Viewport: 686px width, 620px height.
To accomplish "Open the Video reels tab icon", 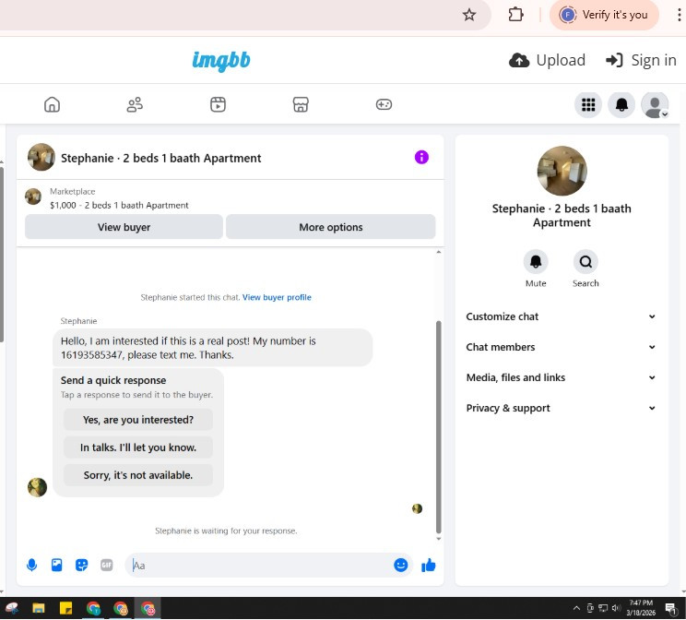I will (x=218, y=104).
